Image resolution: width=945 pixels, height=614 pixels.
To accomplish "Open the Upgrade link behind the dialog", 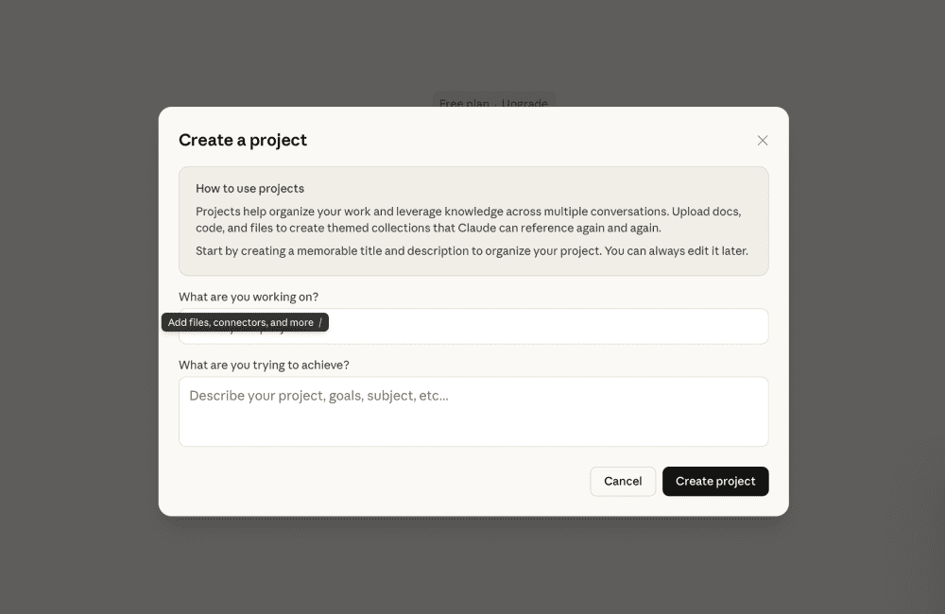I will 524,103.
